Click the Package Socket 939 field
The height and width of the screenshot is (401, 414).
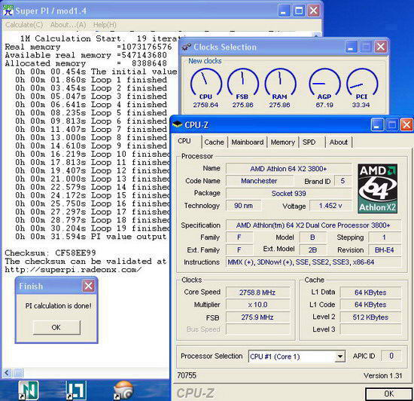(x=288, y=194)
